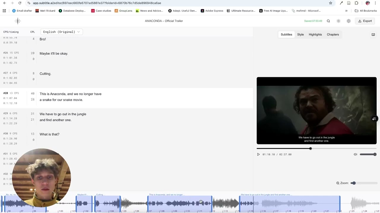Viewport: 380px width, 213px height.
Task: Click end time 0:1:22.29 of subtitle #29
Action: 10,123
